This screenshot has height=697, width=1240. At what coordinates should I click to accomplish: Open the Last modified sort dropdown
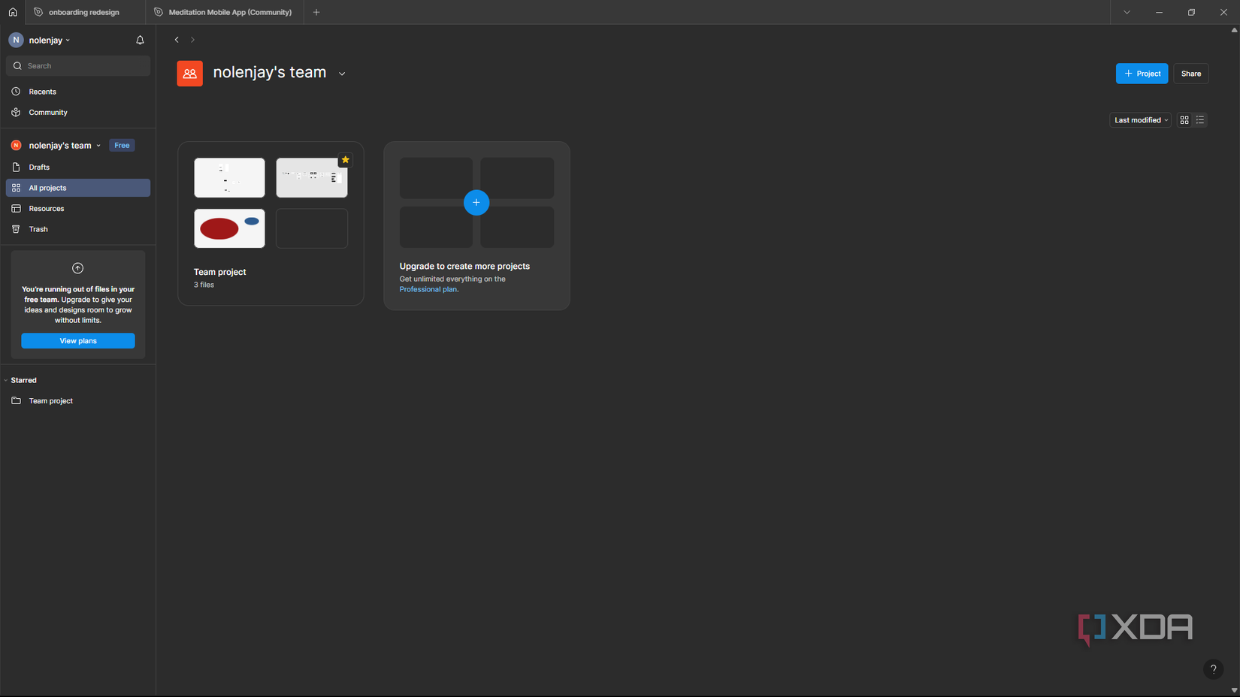pos(1139,119)
